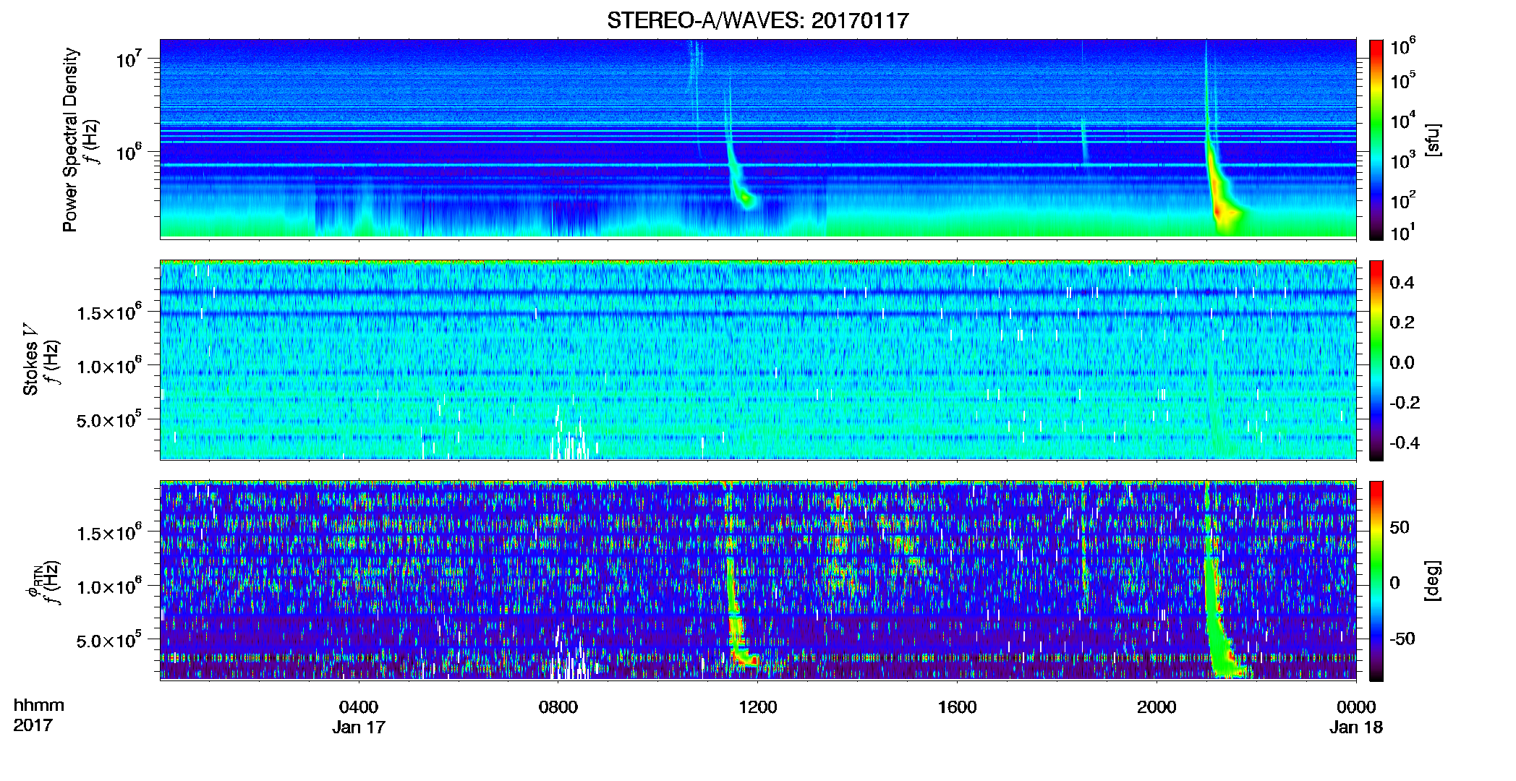Click the 1.5×10^6 tick on Stokes V axis
This screenshot has width=1516, height=781.
[109, 312]
